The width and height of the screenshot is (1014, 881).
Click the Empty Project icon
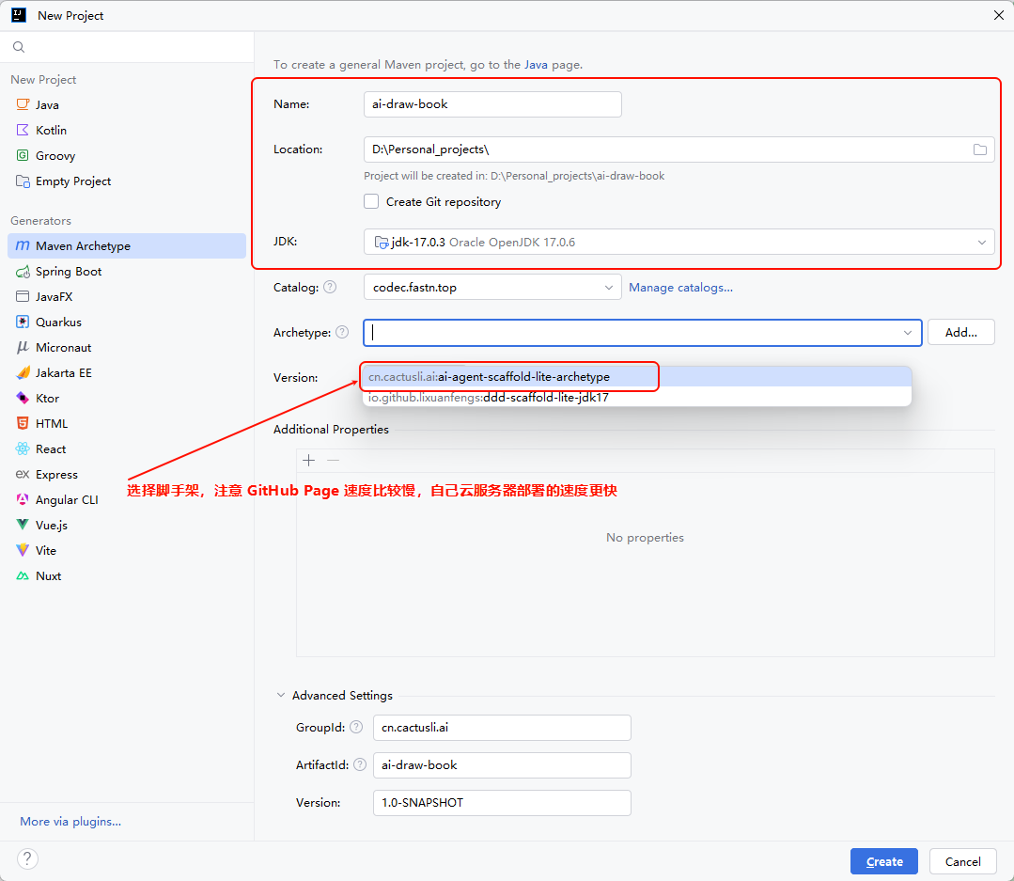click(x=23, y=181)
